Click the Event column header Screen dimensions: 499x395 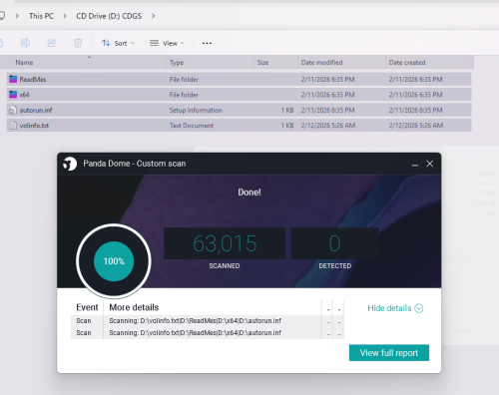(87, 307)
